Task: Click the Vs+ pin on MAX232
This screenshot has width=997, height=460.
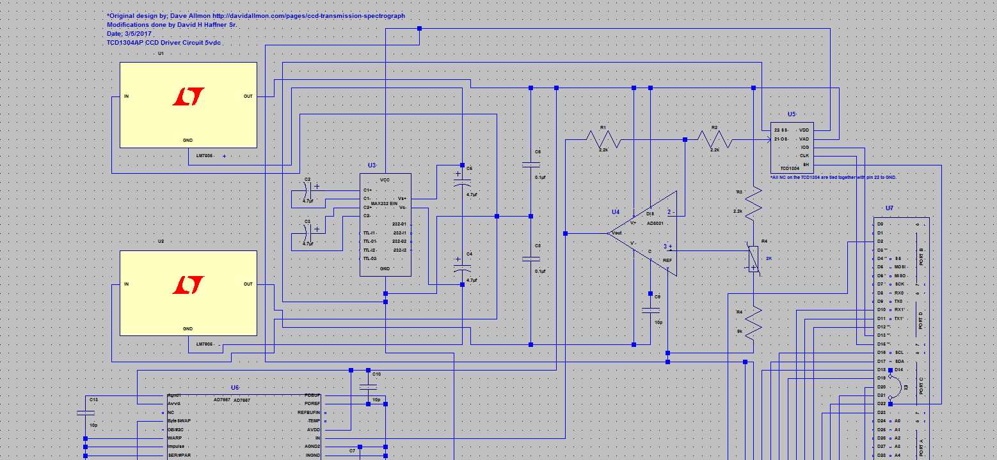Action: tap(402, 199)
